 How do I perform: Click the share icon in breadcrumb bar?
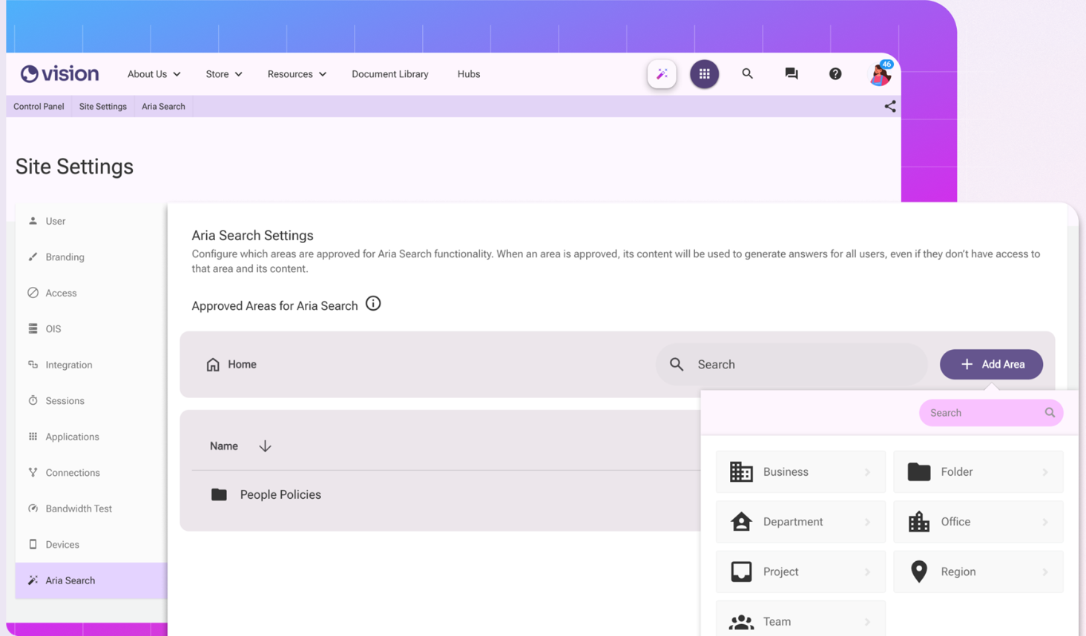(890, 107)
